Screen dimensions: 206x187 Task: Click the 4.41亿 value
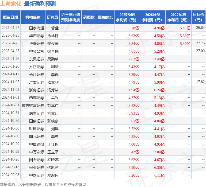[x=159, y=129]
